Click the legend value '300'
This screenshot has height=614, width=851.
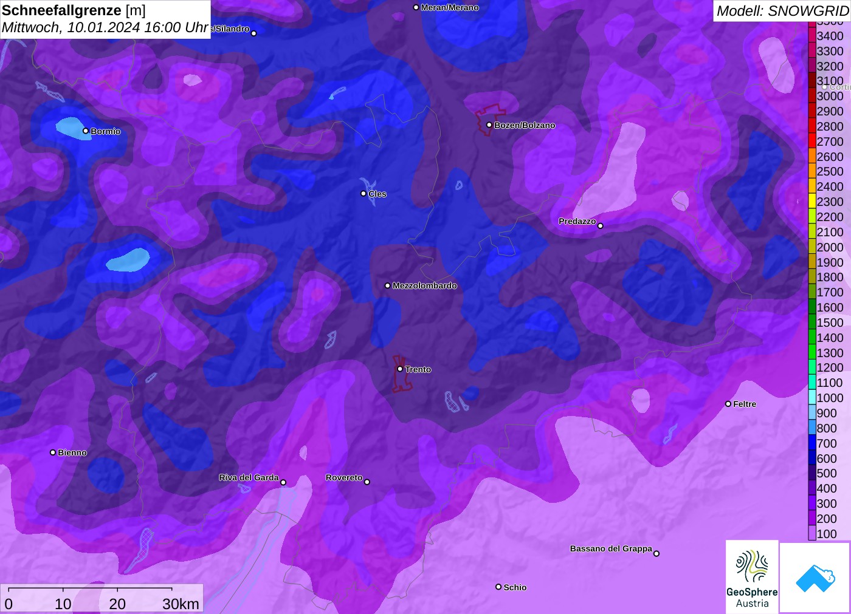(827, 503)
